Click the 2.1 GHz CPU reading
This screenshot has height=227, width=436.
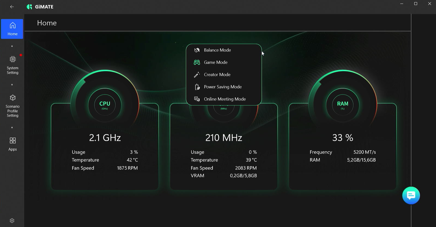tap(105, 138)
